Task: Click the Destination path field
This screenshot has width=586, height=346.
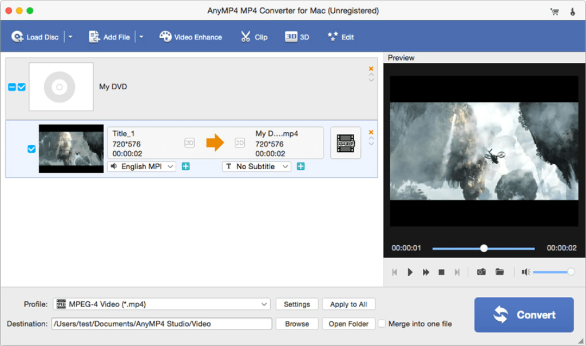Action: [161, 324]
